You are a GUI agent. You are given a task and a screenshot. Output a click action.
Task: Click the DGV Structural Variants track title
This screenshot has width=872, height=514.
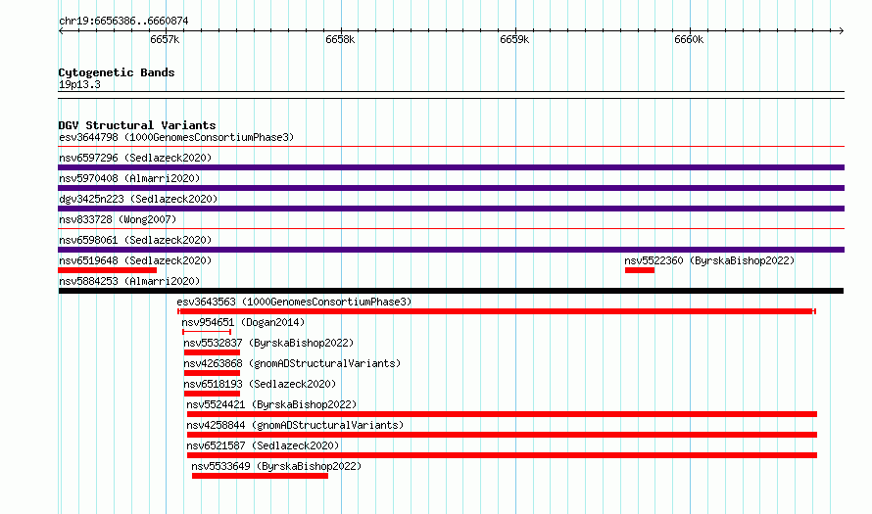(x=137, y=125)
